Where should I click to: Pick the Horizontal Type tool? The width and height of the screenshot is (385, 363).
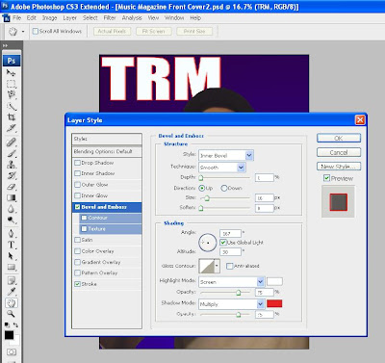click(11, 245)
